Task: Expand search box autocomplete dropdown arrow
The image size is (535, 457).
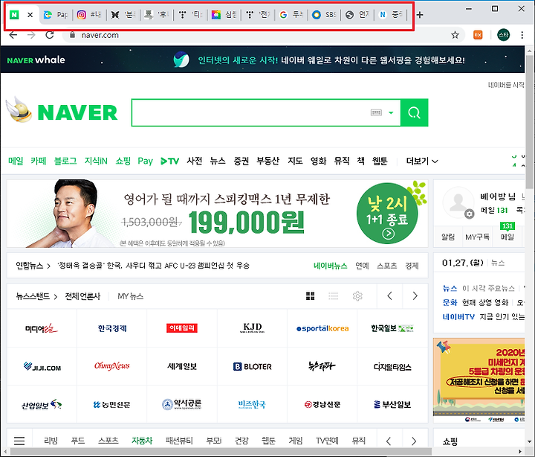Action: 391,113
